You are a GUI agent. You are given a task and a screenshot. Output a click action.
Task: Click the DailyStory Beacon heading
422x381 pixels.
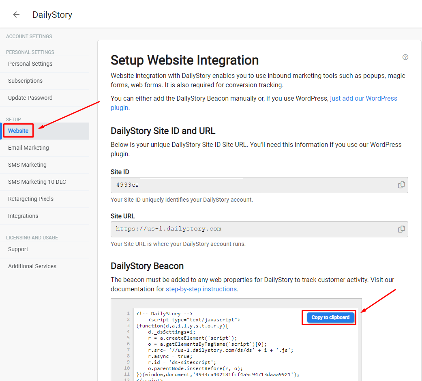pos(147,266)
